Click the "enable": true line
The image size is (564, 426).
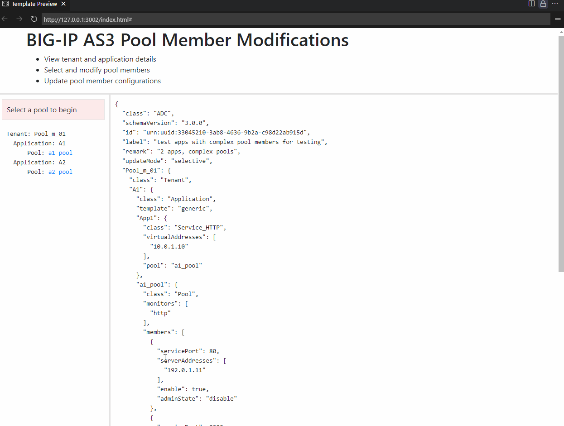(183, 389)
